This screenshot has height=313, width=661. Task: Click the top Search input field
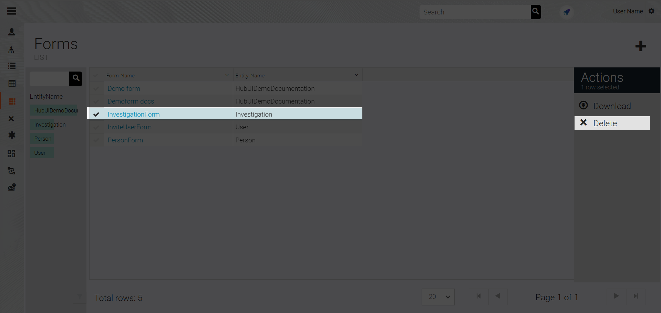point(475,12)
